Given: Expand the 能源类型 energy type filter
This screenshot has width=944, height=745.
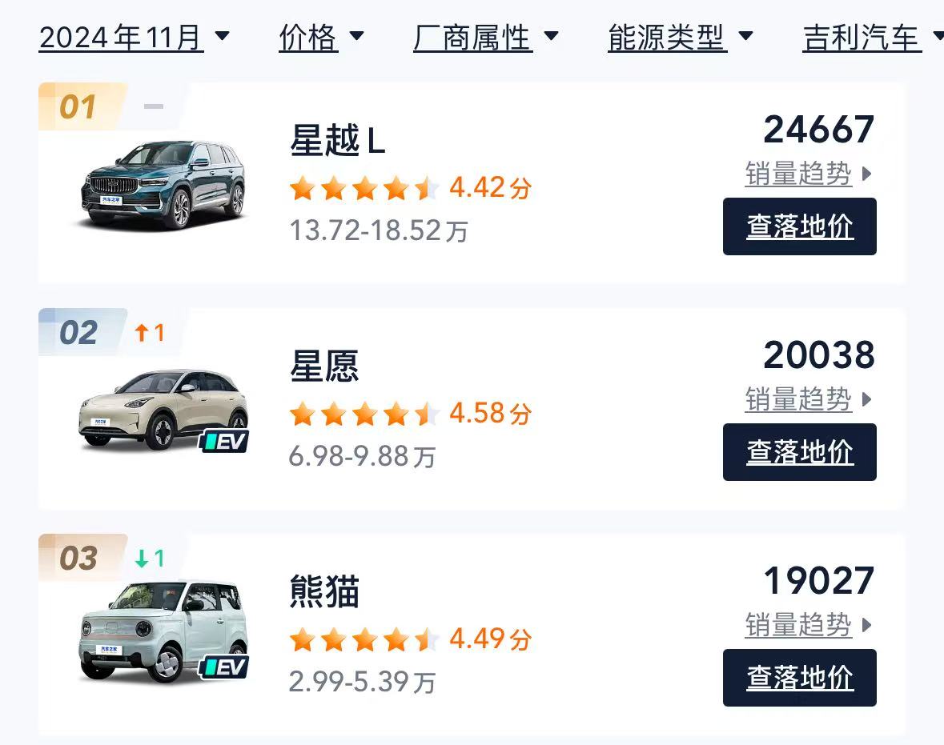Looking at the screenshot, I should click(x=681, y=38).
